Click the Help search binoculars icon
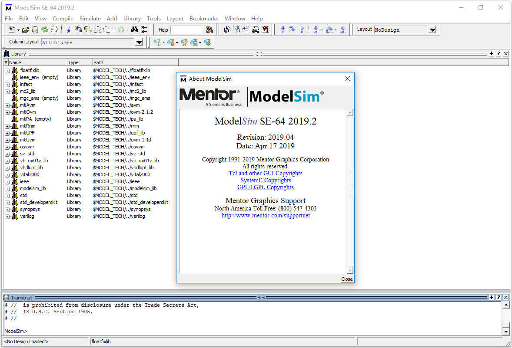 point(210,29)
